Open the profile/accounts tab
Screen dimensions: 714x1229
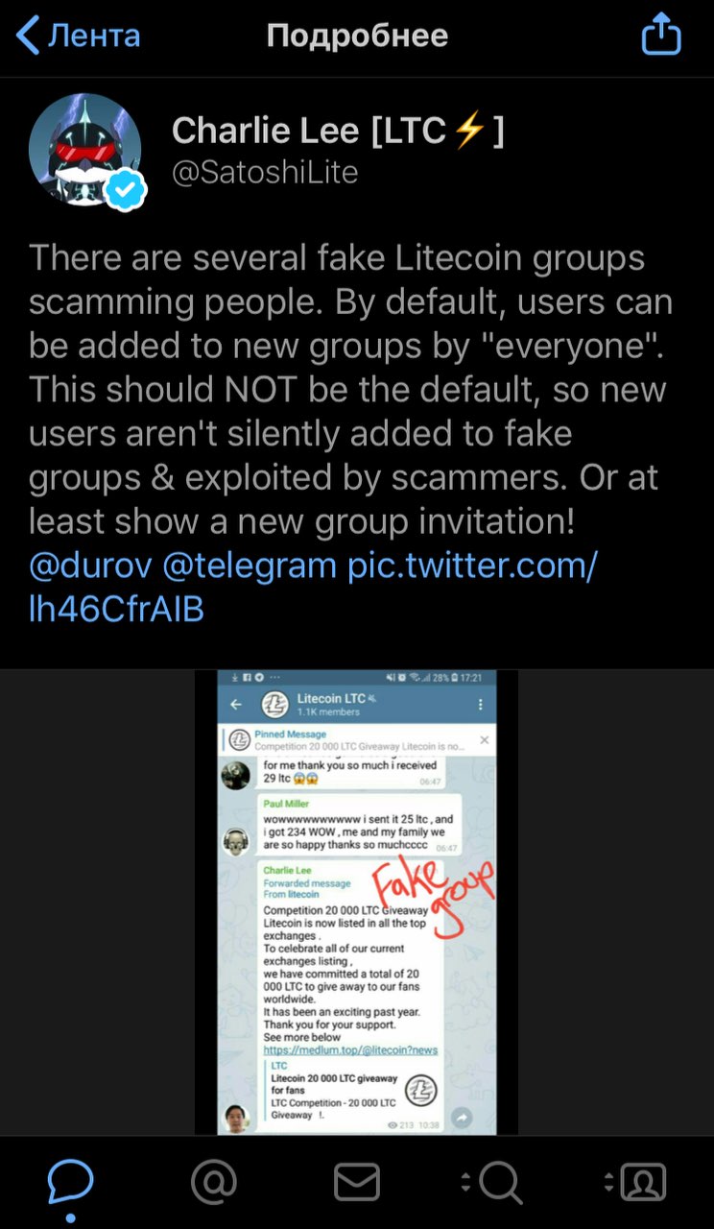[x=635, y=1182]
